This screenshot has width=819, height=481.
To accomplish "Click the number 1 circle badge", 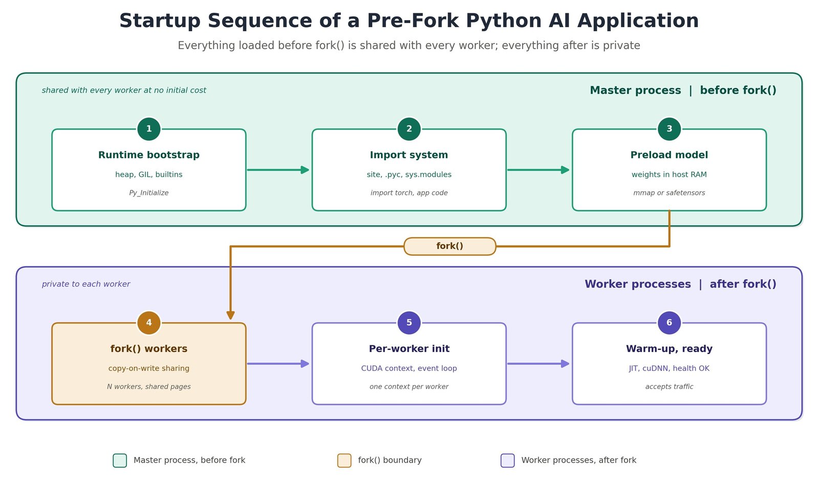I will 149,129.
